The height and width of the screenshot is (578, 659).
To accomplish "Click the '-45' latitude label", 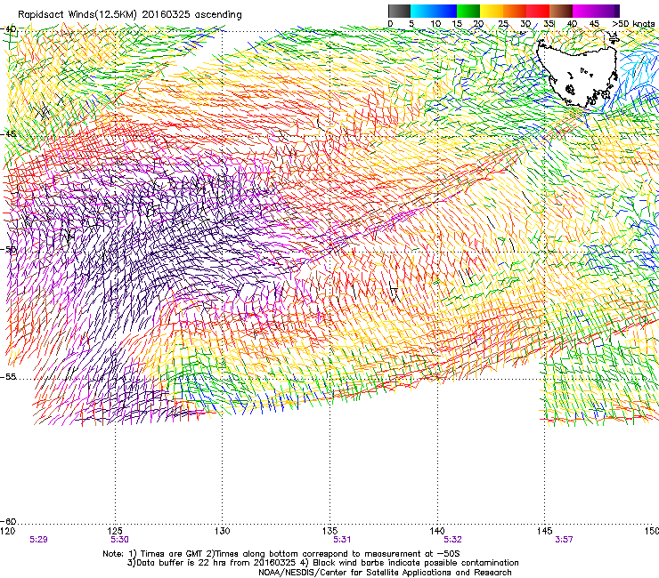I will (x=8, y=134).
